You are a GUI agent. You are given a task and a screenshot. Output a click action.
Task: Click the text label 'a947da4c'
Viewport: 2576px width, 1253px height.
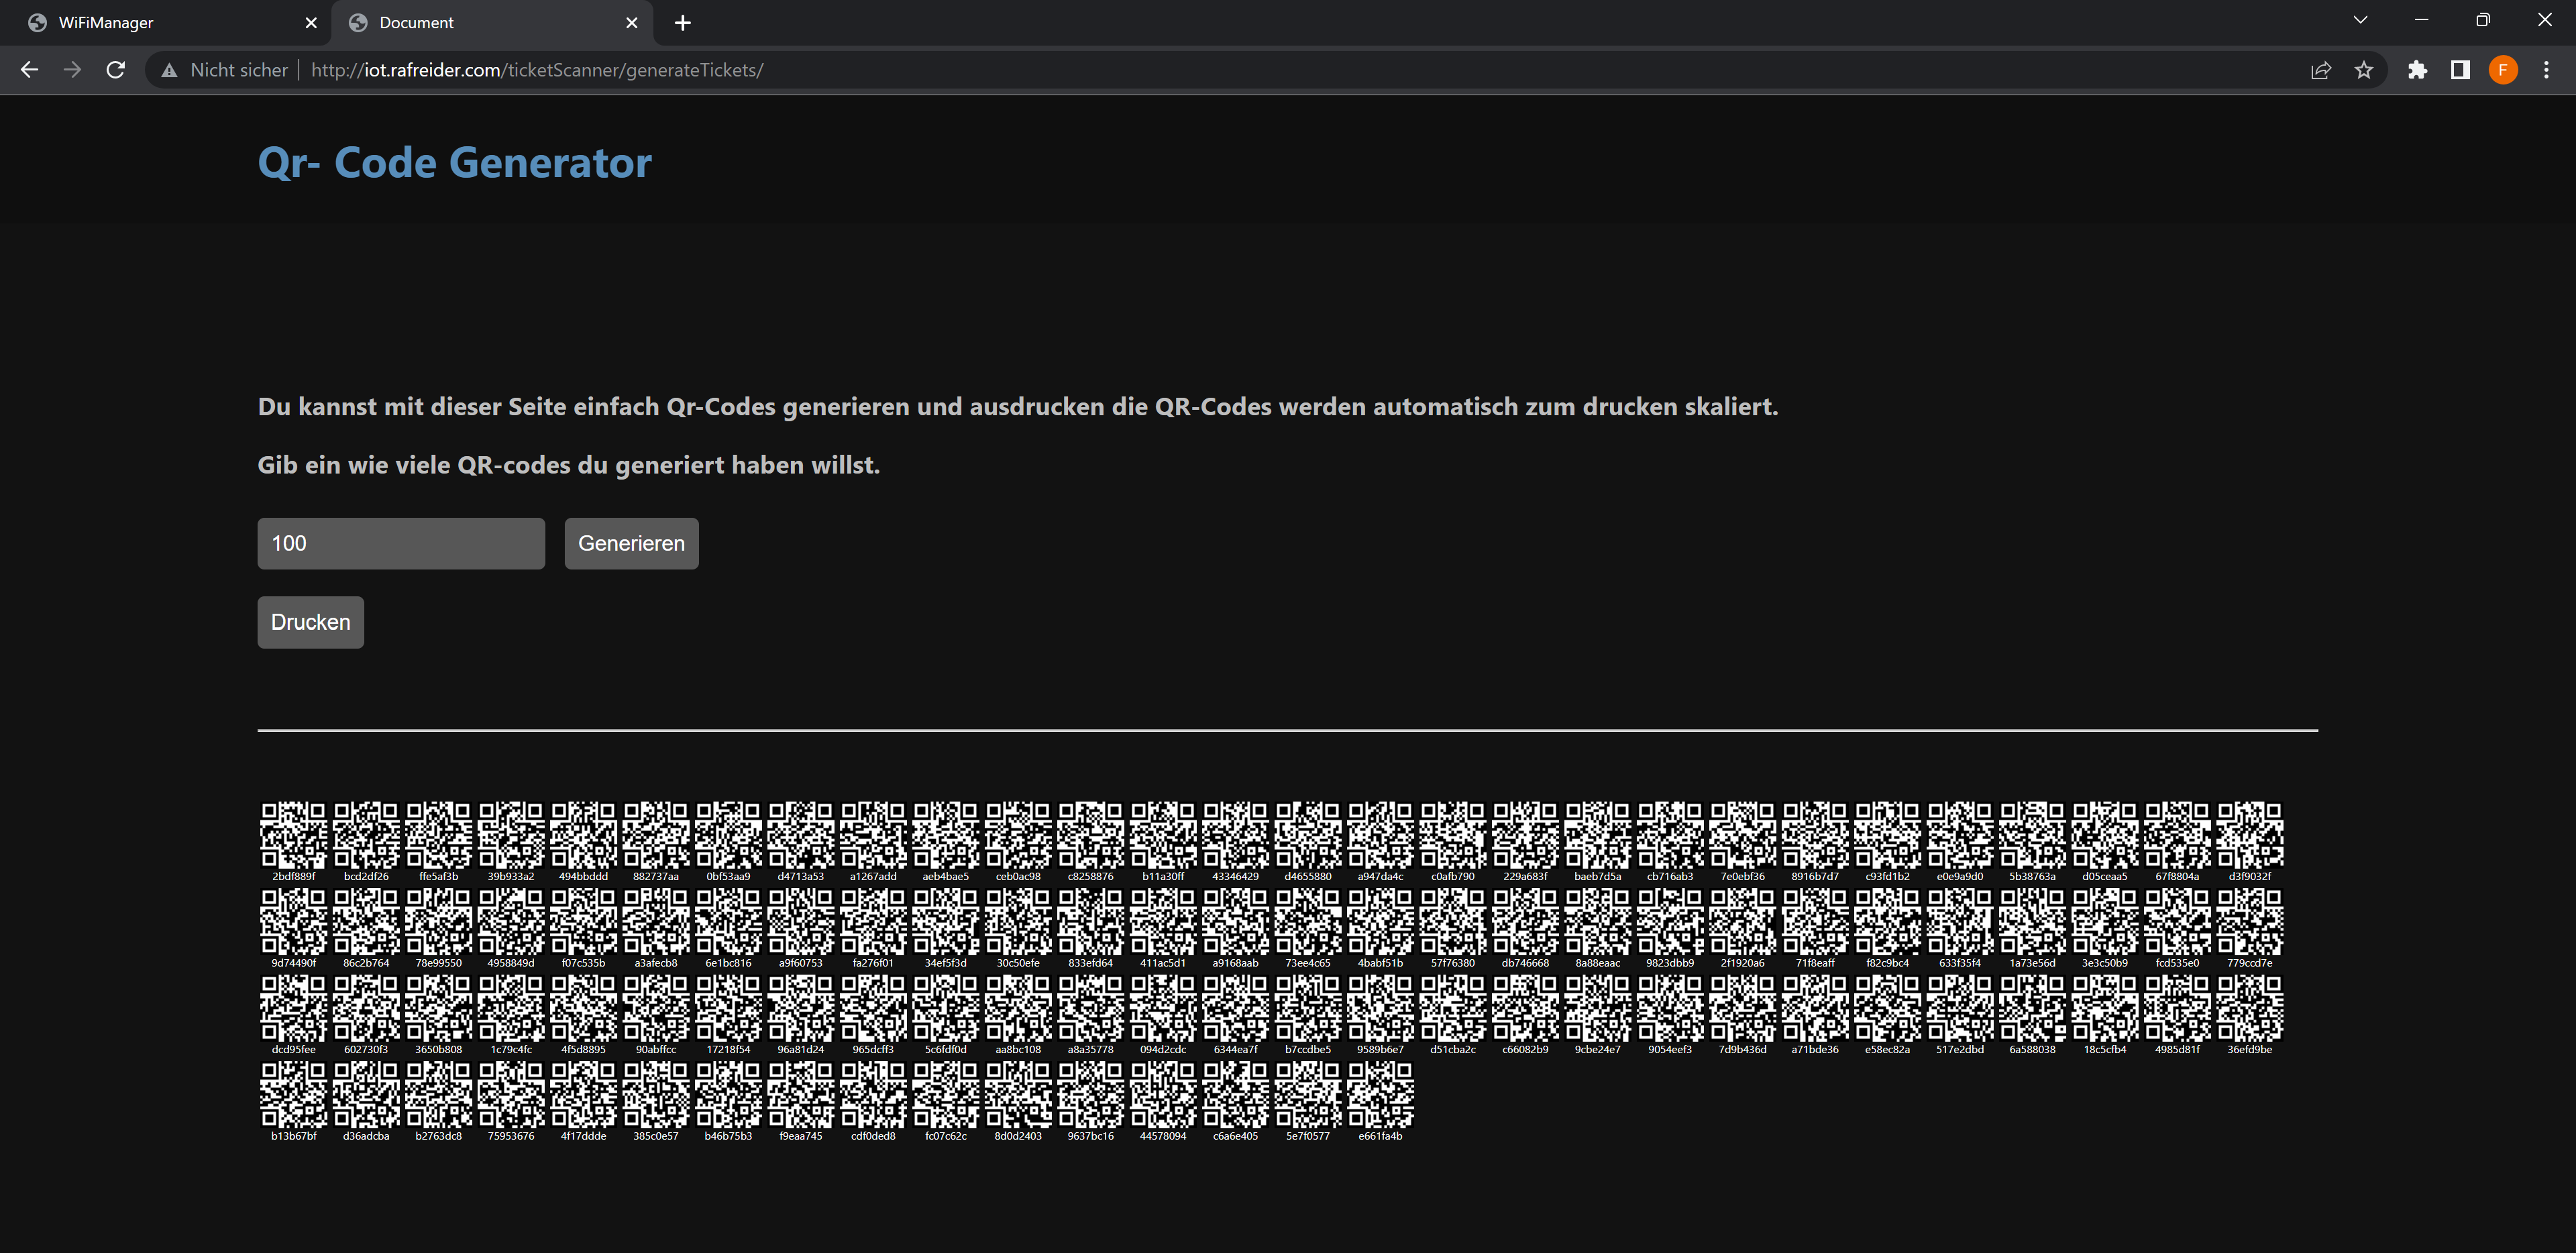point(1380,876)
